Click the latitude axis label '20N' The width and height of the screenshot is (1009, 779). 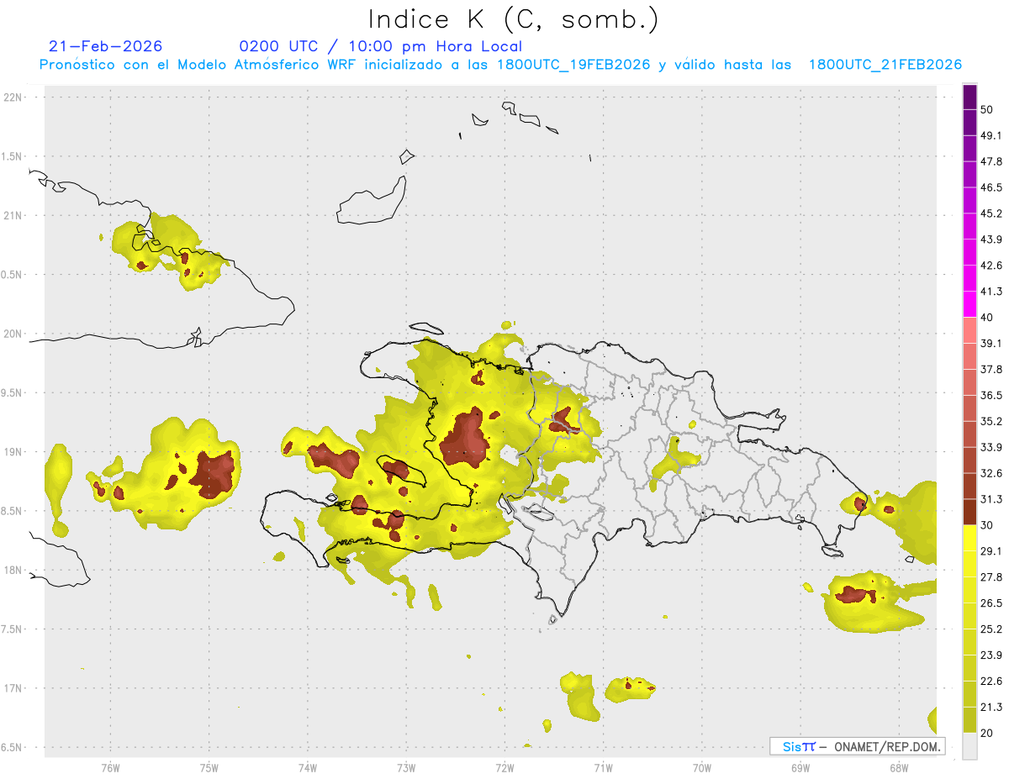(14, 334)
